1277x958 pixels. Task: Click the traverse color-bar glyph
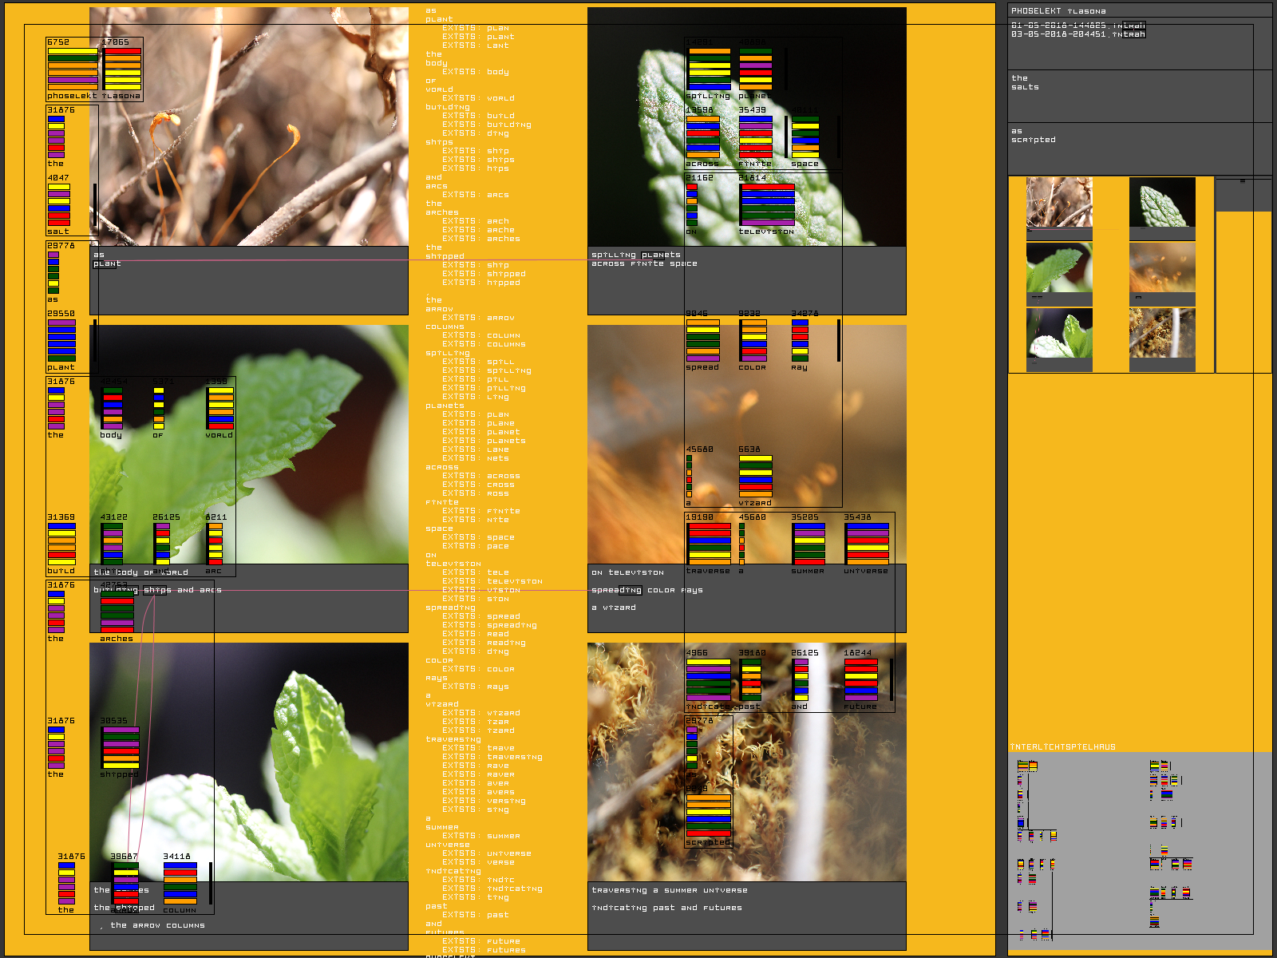point(709,544)
